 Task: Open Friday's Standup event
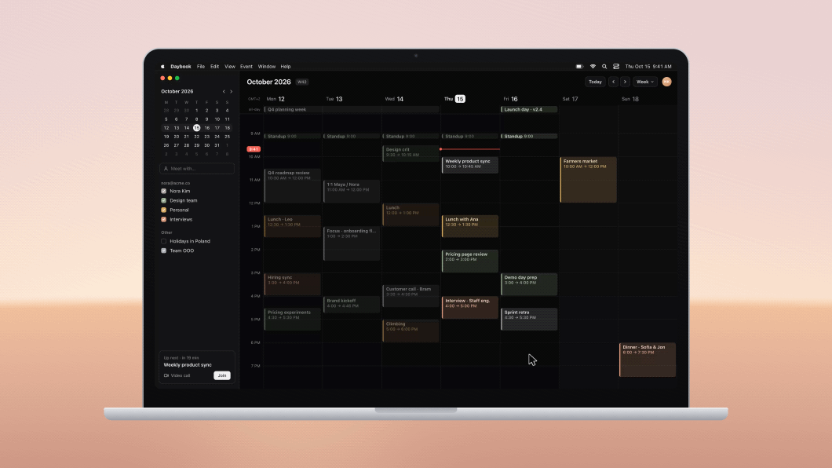529,137
